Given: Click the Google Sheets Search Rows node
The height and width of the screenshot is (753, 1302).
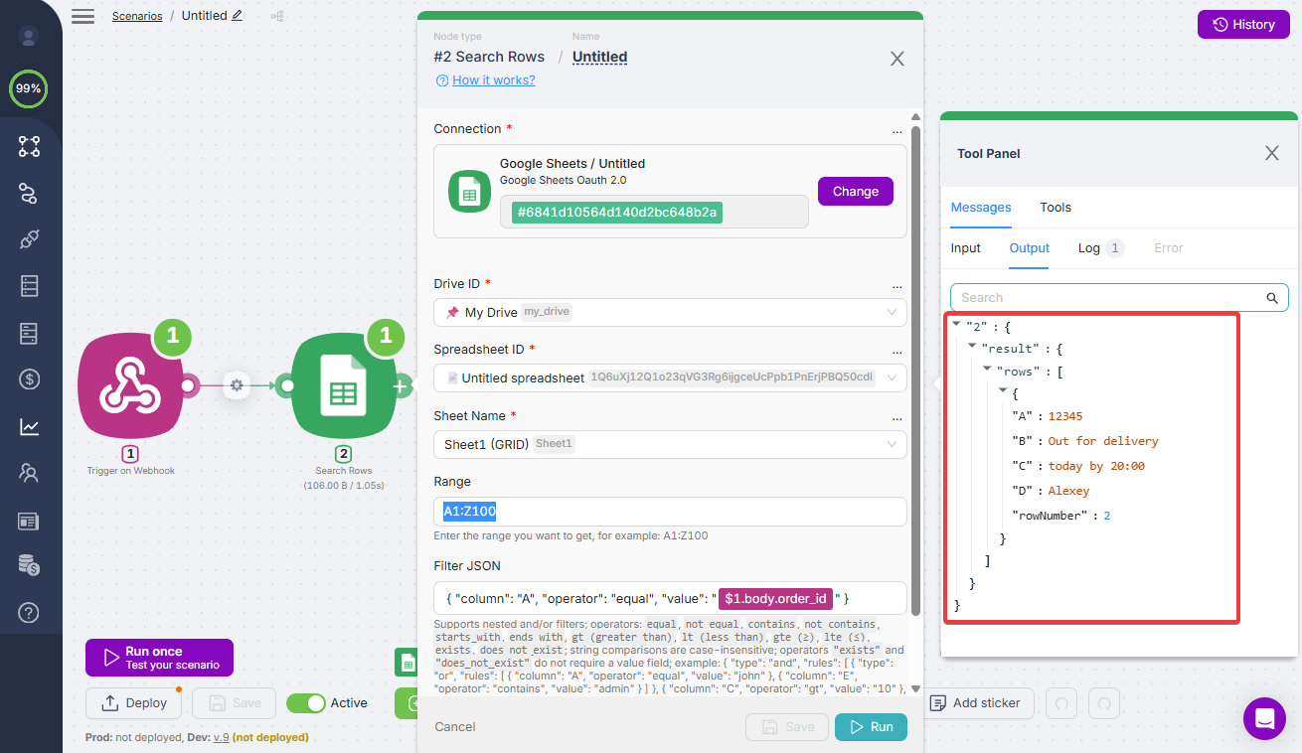Looking at the screenshot, I should point(342,385).
